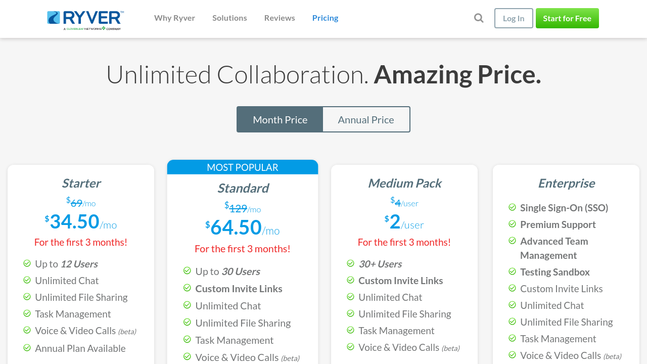
Task: Click the MOST POPULAR banner
Action: (243, 167)
